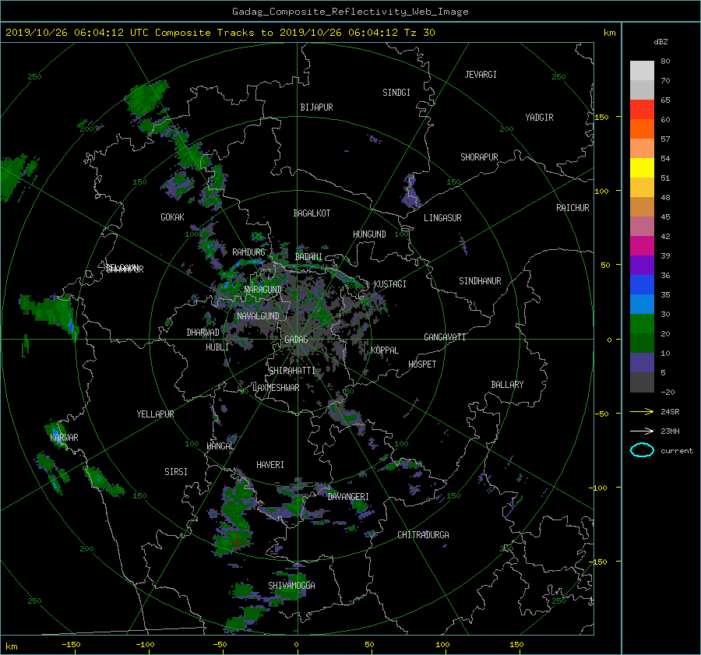Screen dimensions: 701x655
Task: Select the JEVARGI city label
Action: (x=481, y=75)
